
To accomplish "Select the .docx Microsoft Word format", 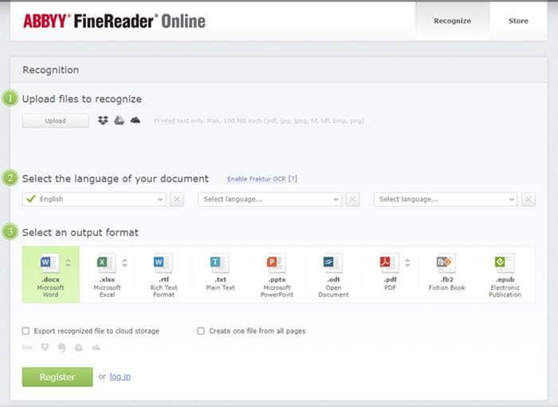I will tap(50, 275).
